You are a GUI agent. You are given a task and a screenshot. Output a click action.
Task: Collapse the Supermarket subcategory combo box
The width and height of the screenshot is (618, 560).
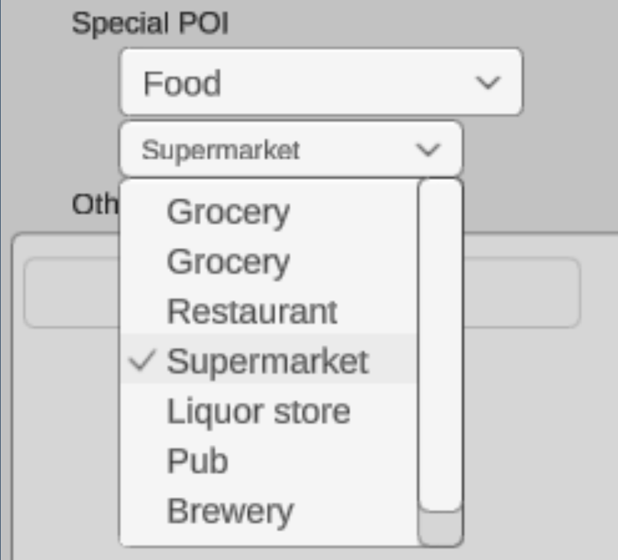291,150
